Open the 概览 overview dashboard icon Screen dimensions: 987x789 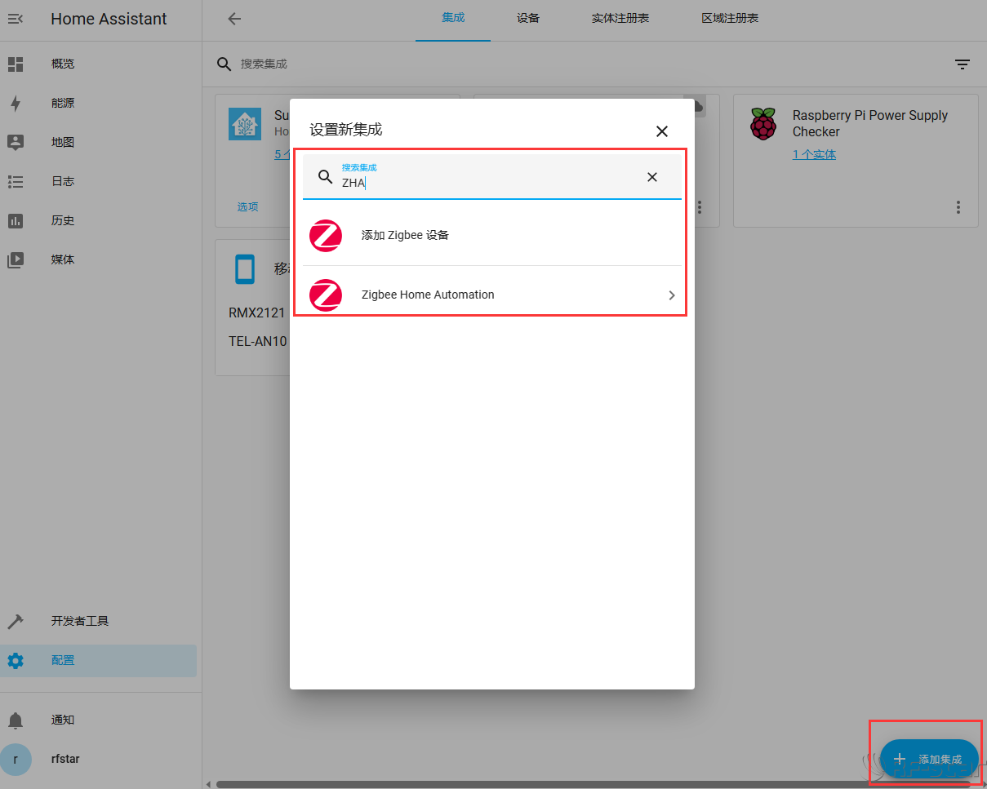16,64
